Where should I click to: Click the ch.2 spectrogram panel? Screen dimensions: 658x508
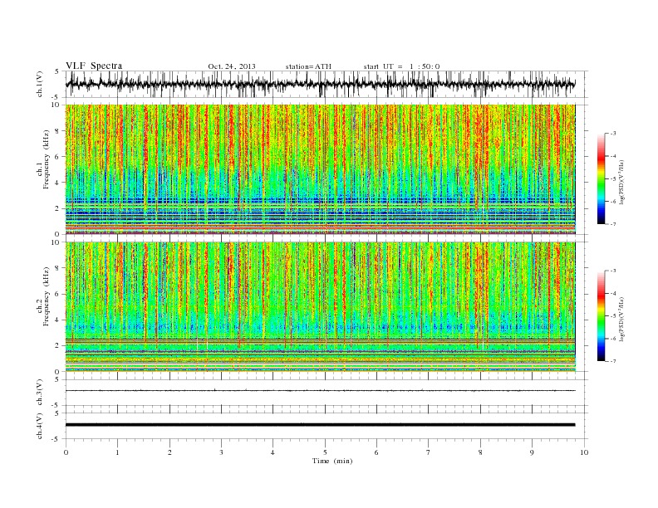320,306
